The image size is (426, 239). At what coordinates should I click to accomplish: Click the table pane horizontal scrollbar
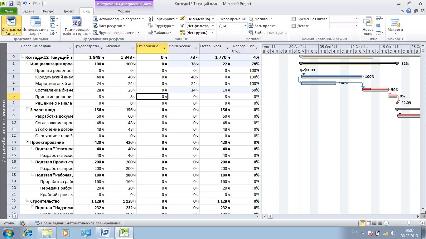pos(133,216)
